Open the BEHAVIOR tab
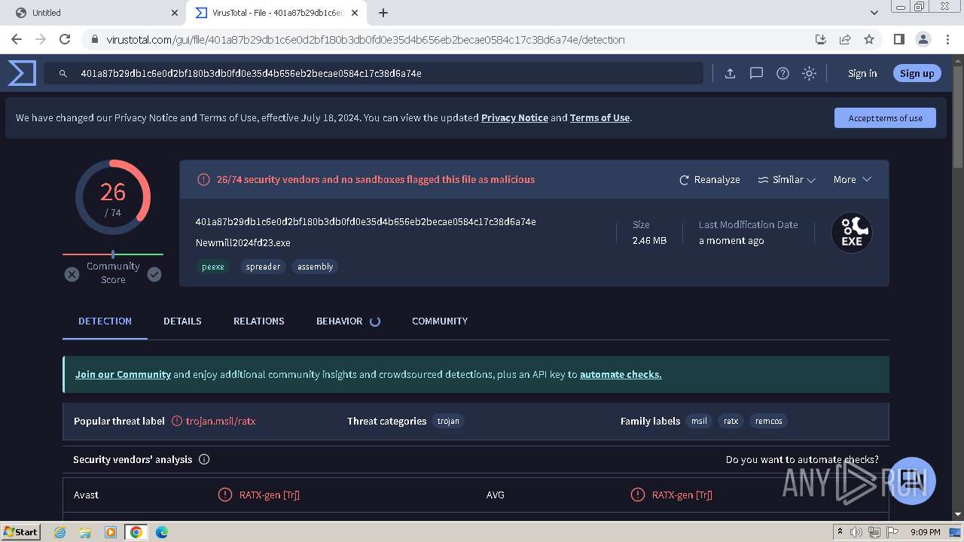 point(339,321)
